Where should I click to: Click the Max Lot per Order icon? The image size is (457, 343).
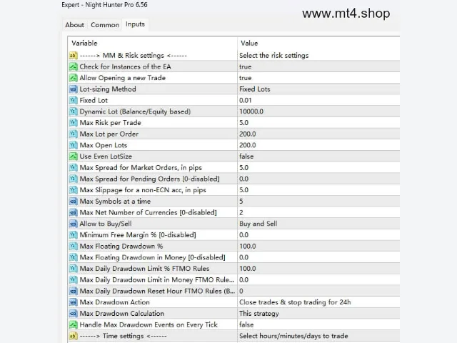(x=73, y=134)
